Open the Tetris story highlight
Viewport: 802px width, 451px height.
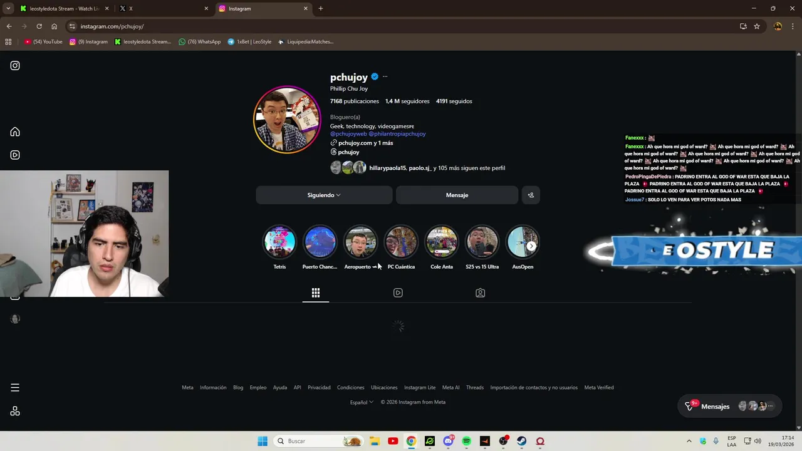(x=279, y=242)
